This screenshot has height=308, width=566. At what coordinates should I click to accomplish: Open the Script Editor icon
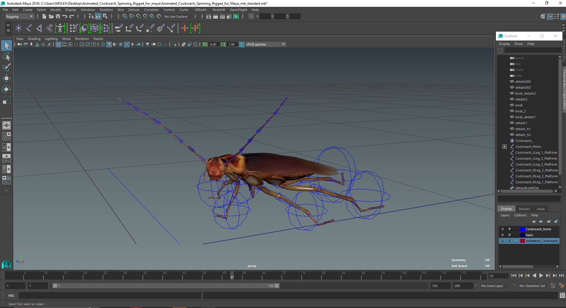pos(562,295)
